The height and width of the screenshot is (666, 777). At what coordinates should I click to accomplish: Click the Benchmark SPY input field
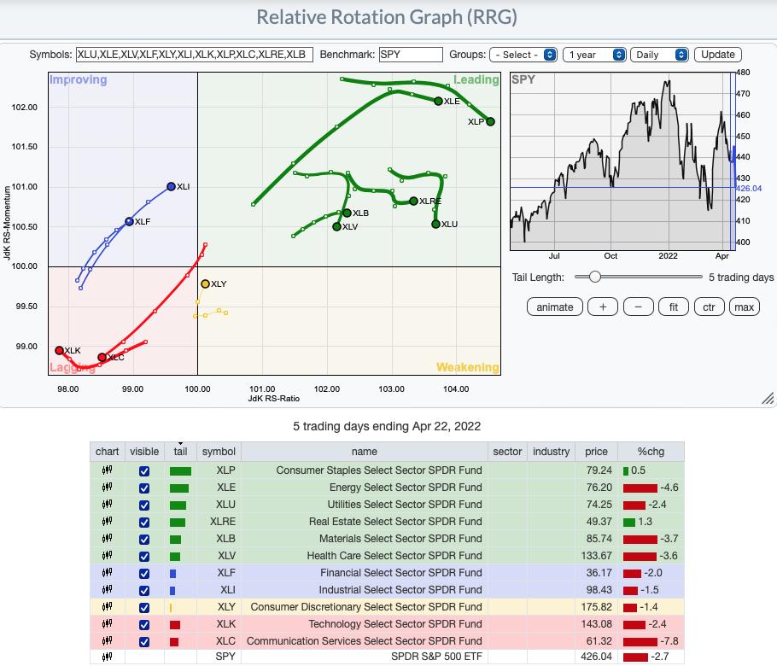[411, 55]
